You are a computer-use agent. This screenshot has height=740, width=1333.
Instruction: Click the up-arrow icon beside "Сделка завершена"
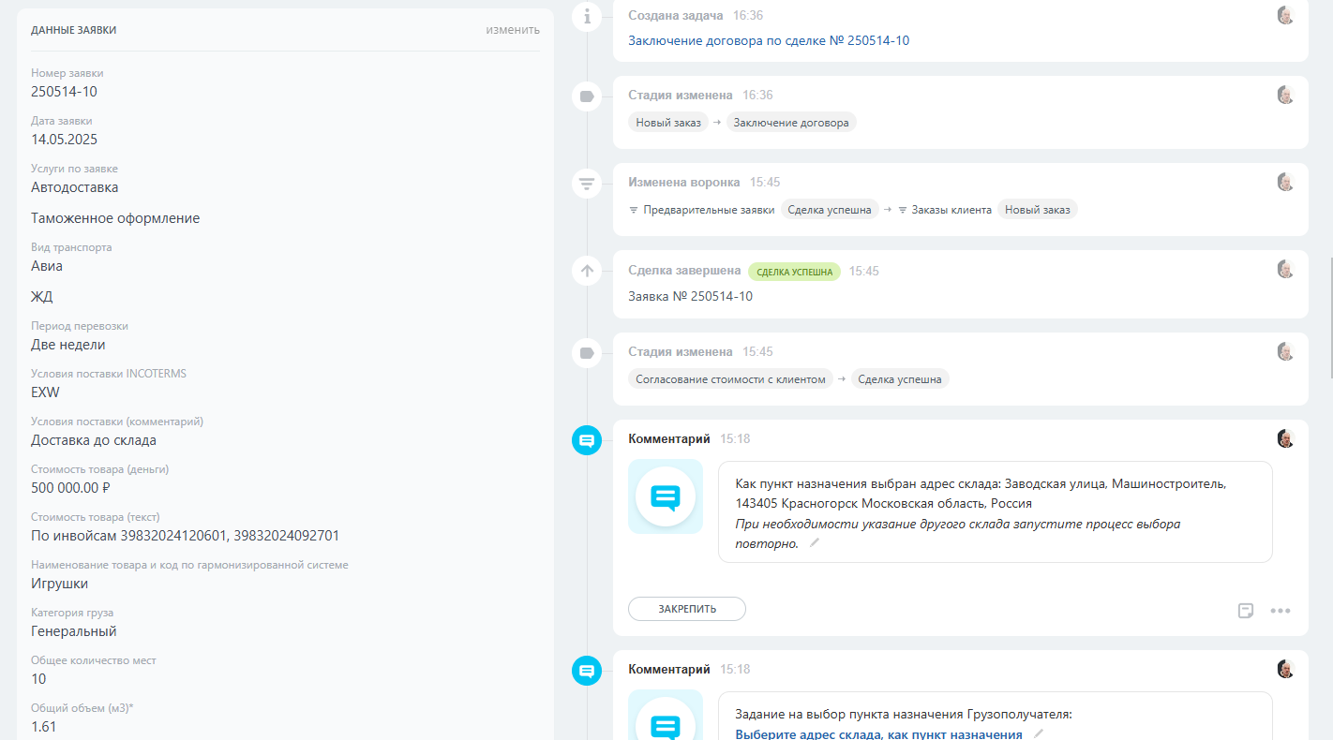587,271
